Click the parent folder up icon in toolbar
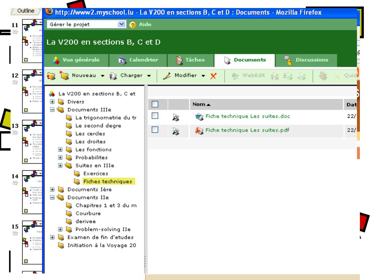 51,76
